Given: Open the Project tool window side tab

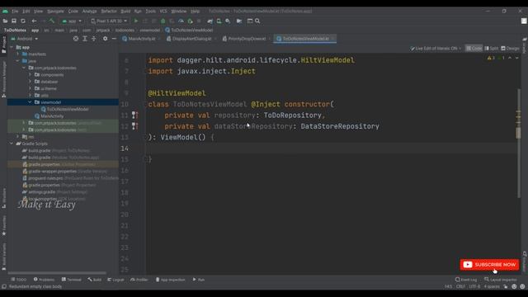Looking at the screenshot, I should click(3, 45).
